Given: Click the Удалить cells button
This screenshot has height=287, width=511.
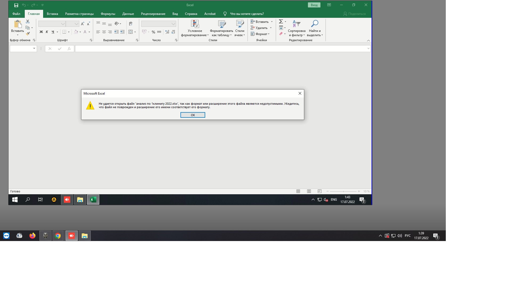Looking at the screenshot, I should pos(259,28).
